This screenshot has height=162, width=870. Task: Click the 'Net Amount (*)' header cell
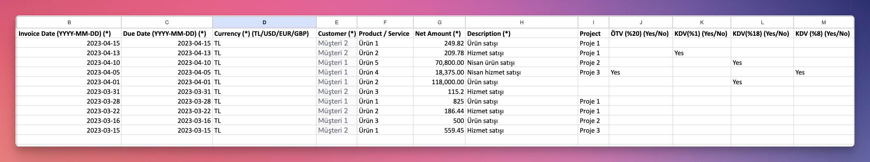(x=439, y=33)
